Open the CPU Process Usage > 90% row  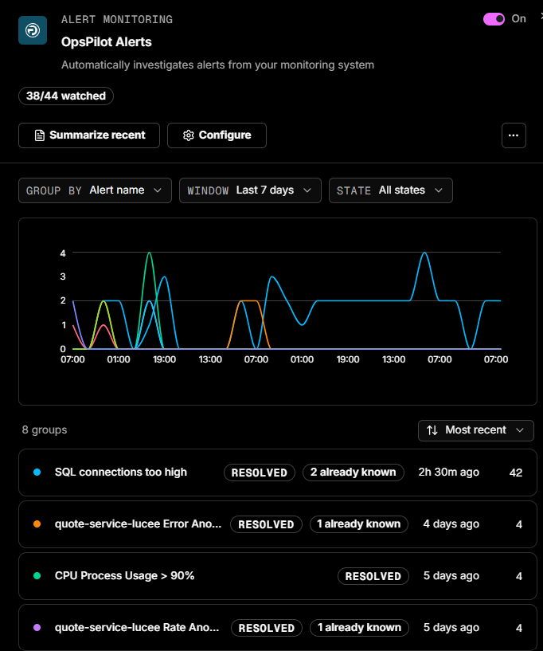[278, 576]
